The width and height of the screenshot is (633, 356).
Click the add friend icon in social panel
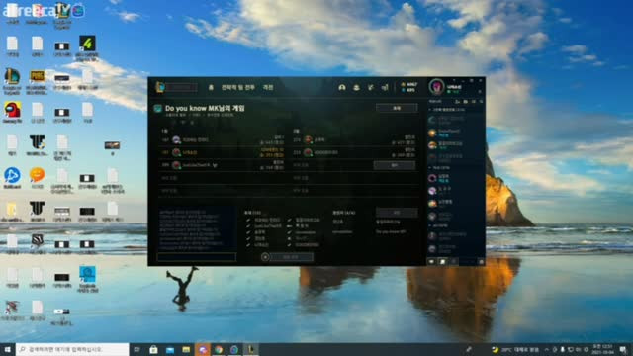[x=458, y=101]
